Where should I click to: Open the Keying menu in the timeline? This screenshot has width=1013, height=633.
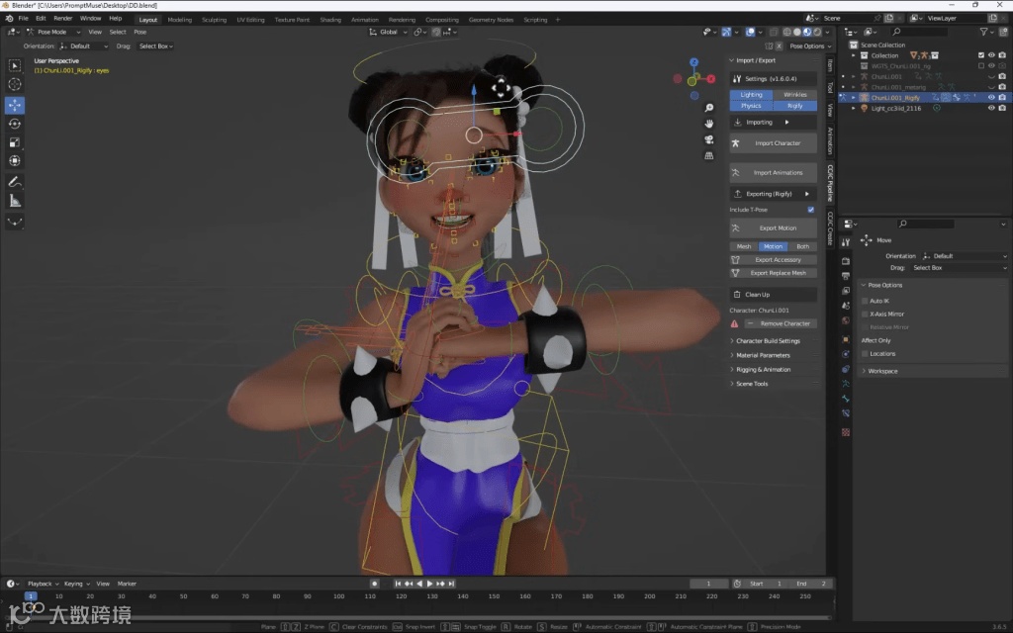click(76, 584)
